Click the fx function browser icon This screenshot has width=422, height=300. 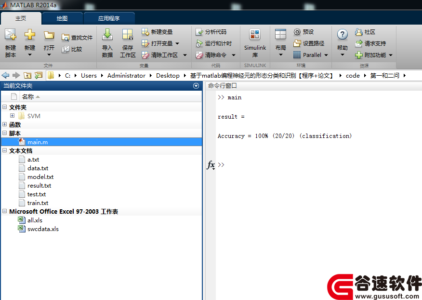point(211,164)
